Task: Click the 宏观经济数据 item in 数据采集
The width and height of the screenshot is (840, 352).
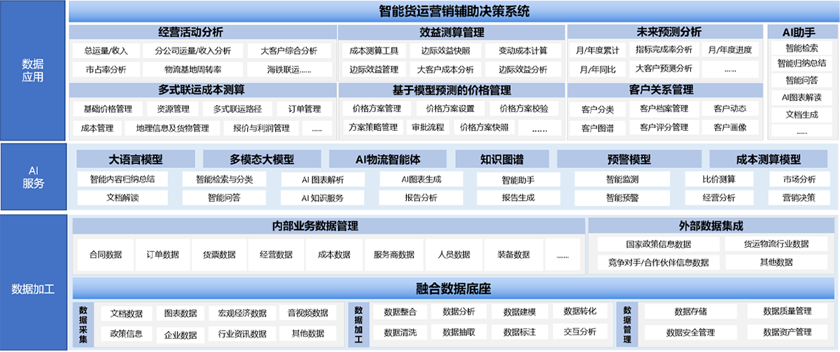Action: pyautogui.click(x=242, y=314)
